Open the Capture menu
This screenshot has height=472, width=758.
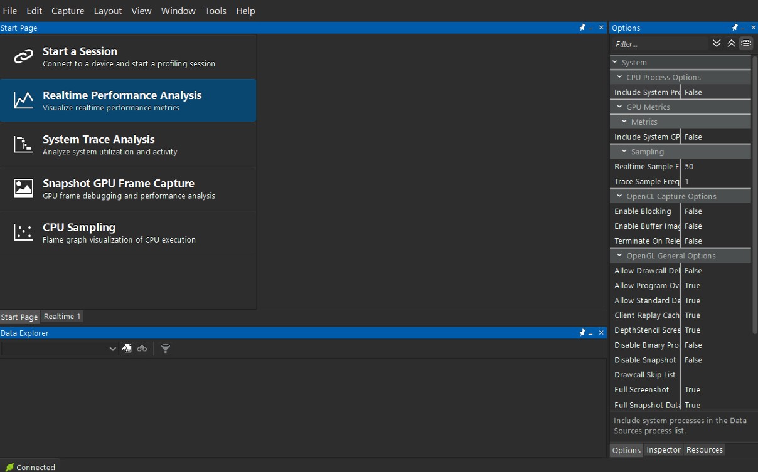coord(68,11)
